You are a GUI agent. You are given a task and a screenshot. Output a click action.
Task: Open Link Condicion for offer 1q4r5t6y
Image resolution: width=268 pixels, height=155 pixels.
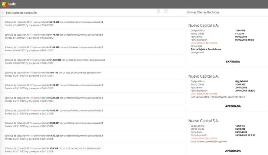pos(203,138)
